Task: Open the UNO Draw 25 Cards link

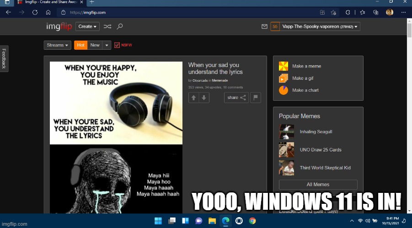Action: (x=321, y=150)
